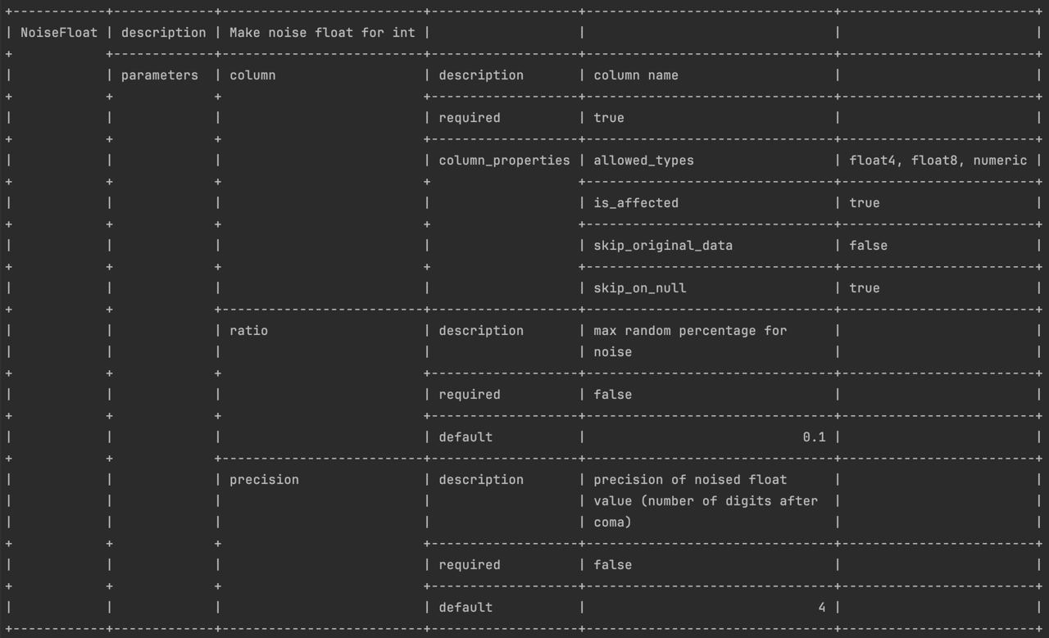
Task: Click the true value beside skip_on_null
Action: (x=865, y=288)
